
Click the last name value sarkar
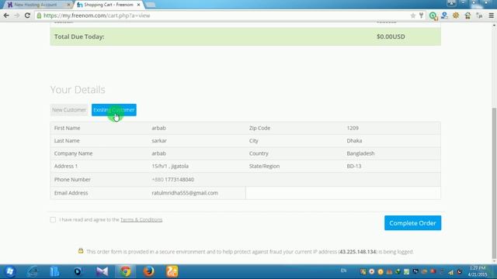159,141
